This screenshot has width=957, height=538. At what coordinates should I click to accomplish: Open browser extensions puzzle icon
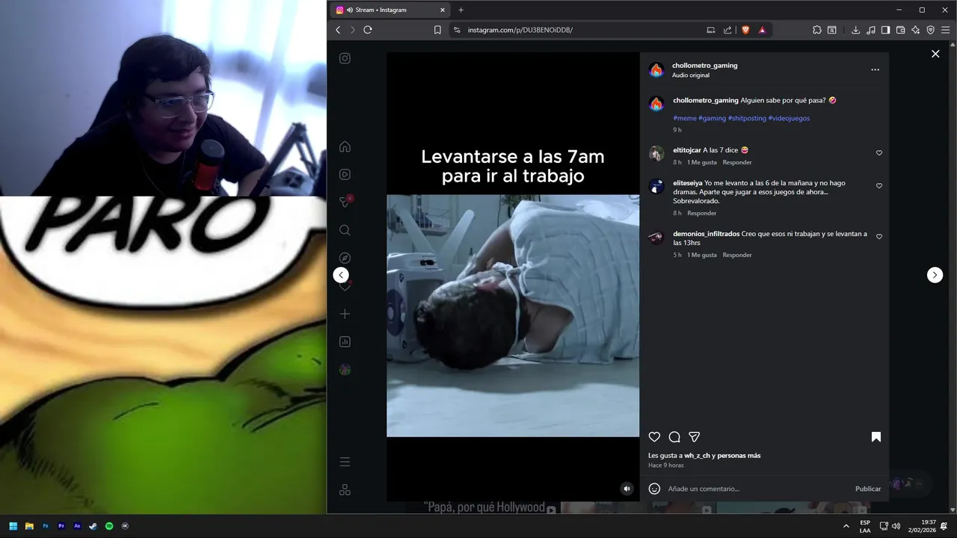[816, 30]
